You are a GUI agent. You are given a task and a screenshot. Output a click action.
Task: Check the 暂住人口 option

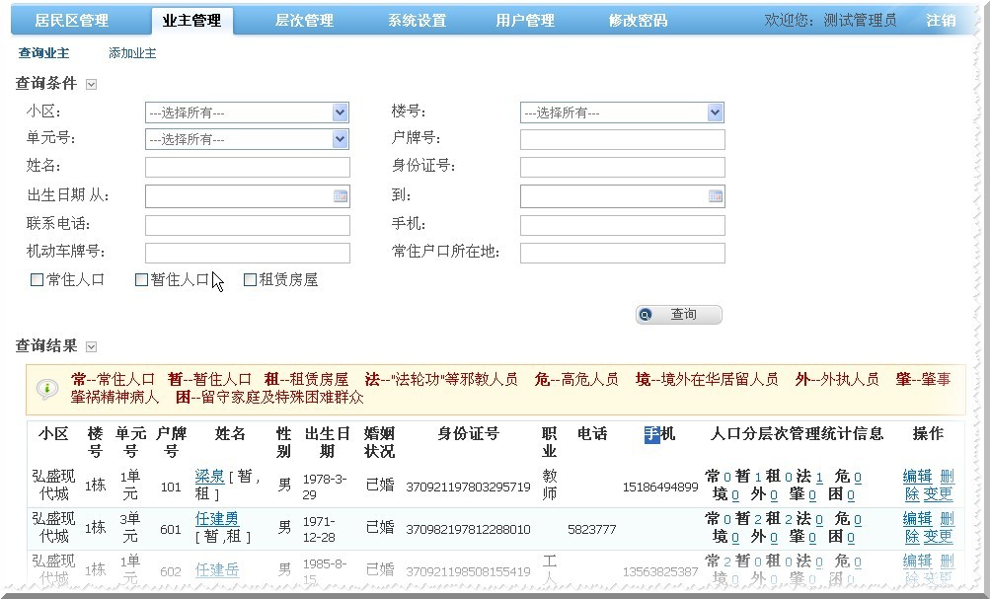[141, 280]
